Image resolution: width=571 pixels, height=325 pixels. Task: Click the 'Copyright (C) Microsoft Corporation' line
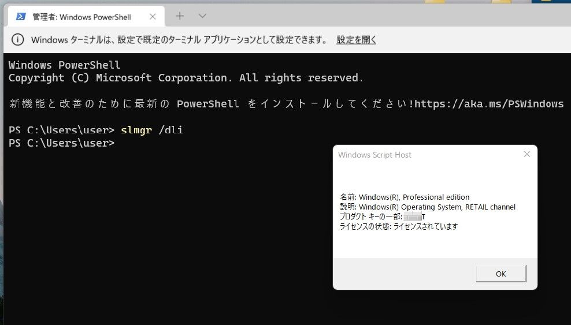click(x=186, y=78)
